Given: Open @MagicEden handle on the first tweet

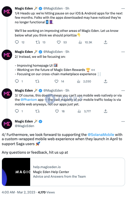Looking at the screenshot, I should coord(53,9).
